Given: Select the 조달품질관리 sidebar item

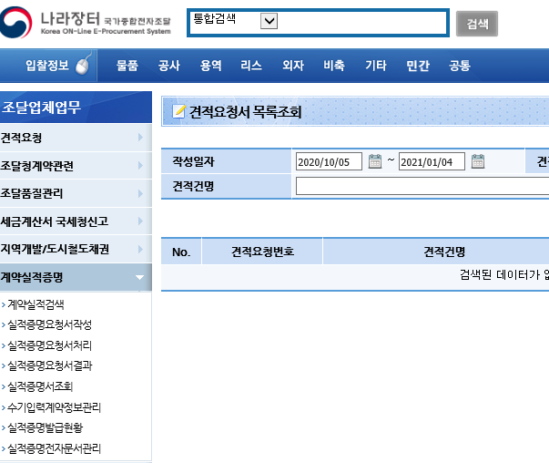Looking at the screenshot, I should 76,193.
